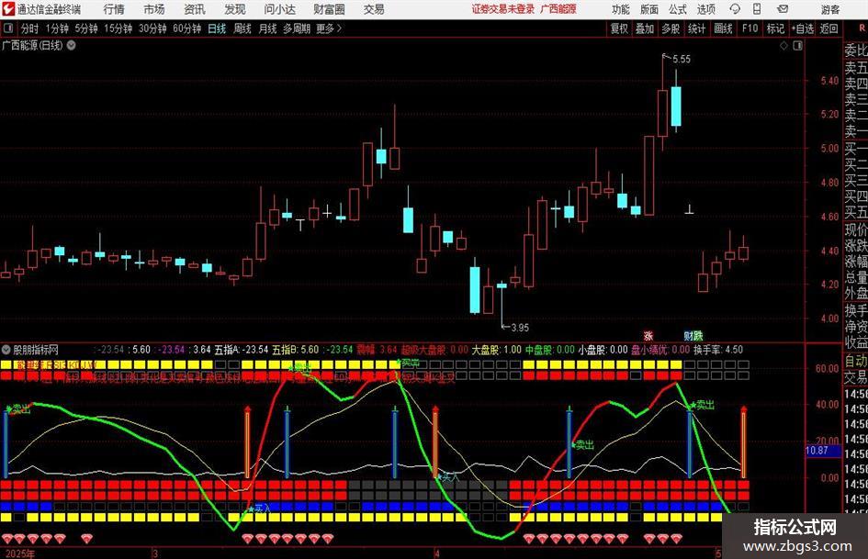Click the 股朋指标网 indicator name
Image resolution: width=868 pixels, height=559 pixels.
(x=36, y=350)
